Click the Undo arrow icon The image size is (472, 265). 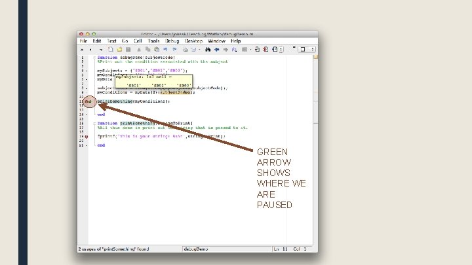165,49
